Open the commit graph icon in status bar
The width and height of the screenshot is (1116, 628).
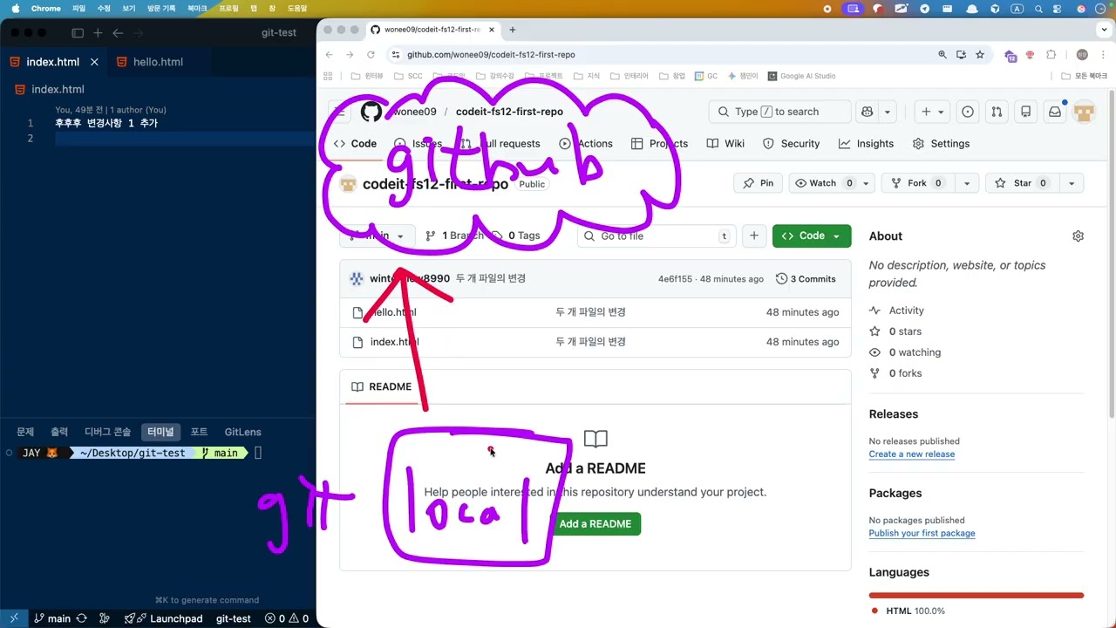[x=105, y=618]
